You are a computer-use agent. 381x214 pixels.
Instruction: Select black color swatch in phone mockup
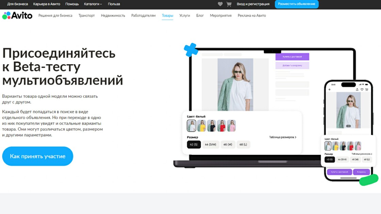[x=343, y=146]
